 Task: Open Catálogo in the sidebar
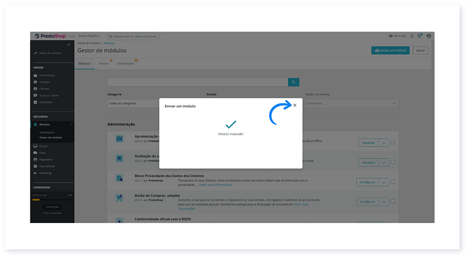(45, 82)
